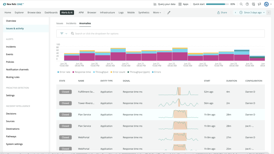
Task: Sort by the START column header
Action: [207, 81]
